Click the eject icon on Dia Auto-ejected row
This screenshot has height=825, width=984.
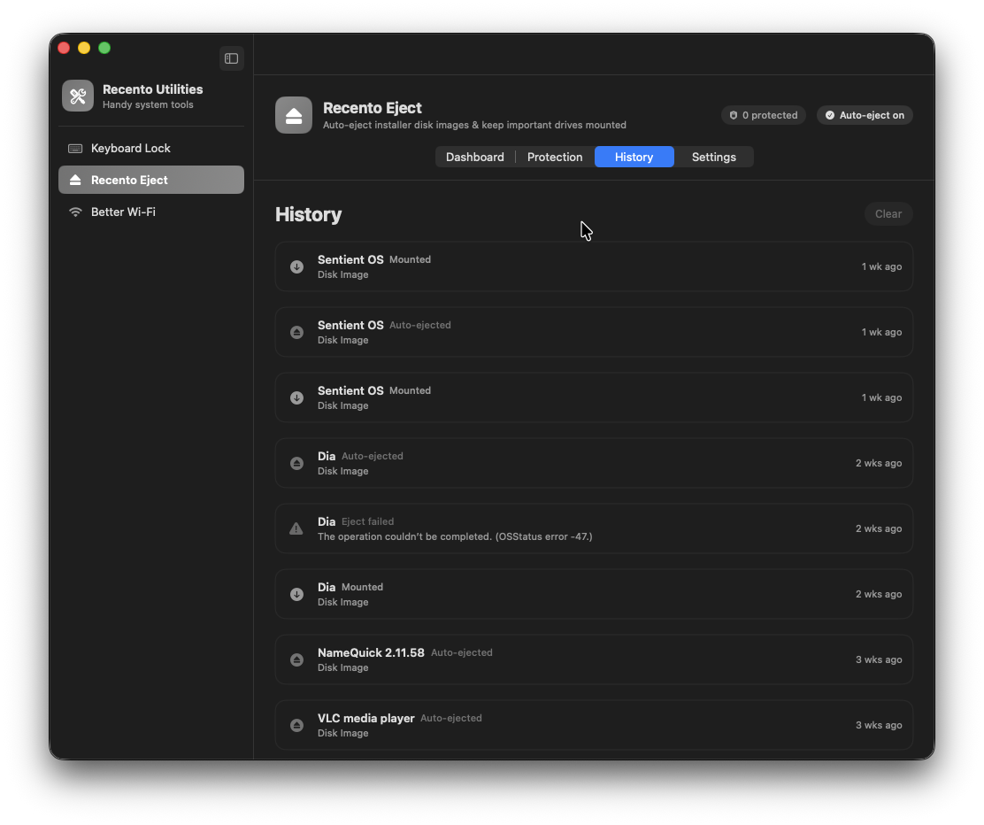point(296,463)
